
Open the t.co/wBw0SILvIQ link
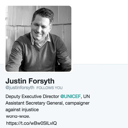(x=31, y=123)
